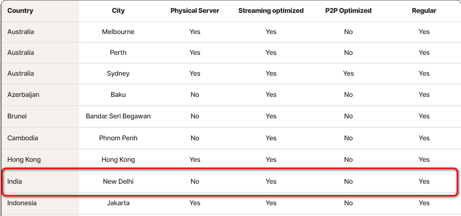
Task: Select the Bandar Seri Begawan cell
Action: click(x=118, y=116)
